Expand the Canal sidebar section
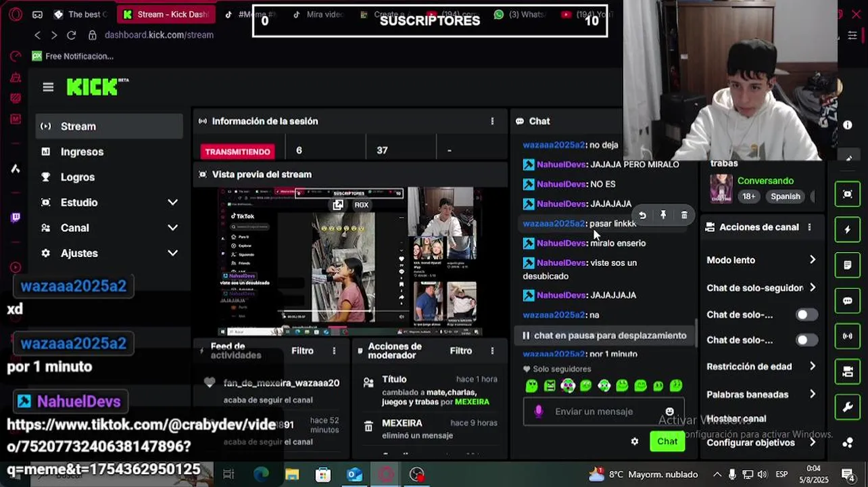Viewport: 868px width, 487px height. click(x=110, y=228)
